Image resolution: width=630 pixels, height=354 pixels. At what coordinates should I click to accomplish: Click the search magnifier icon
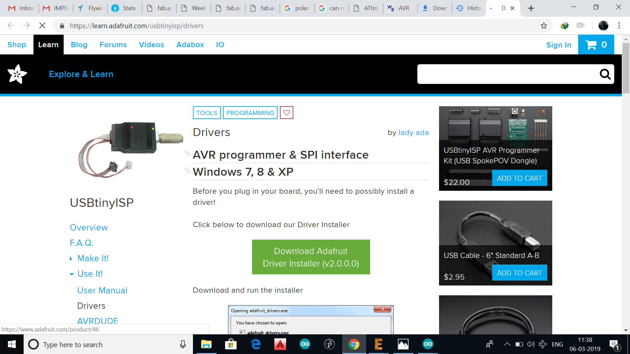click(605, 74)
